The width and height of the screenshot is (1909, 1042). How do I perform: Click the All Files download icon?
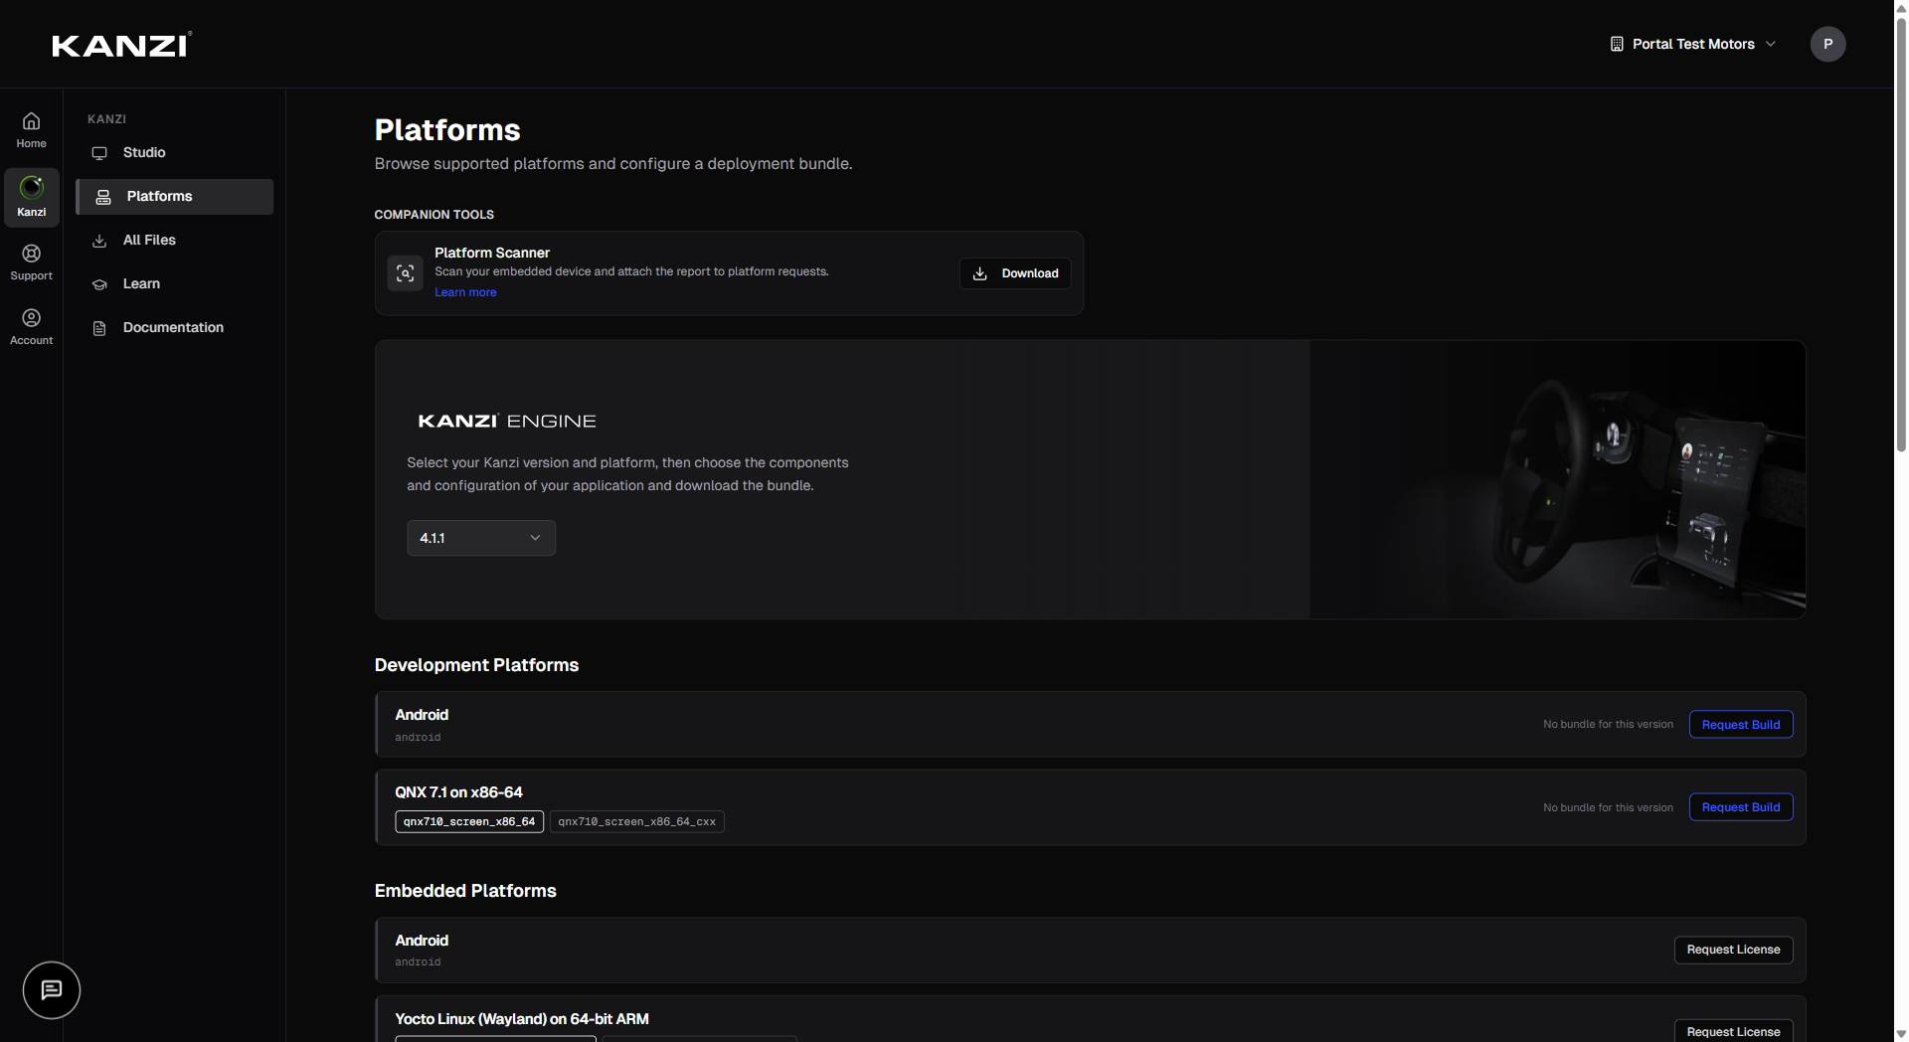pos(99,241)
